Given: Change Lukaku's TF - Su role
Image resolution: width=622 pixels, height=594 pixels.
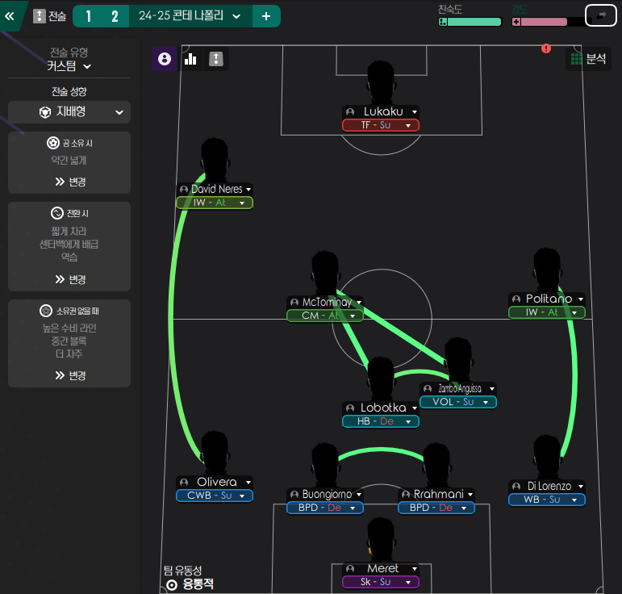Looking at the screenshot, I should (381, 125).
